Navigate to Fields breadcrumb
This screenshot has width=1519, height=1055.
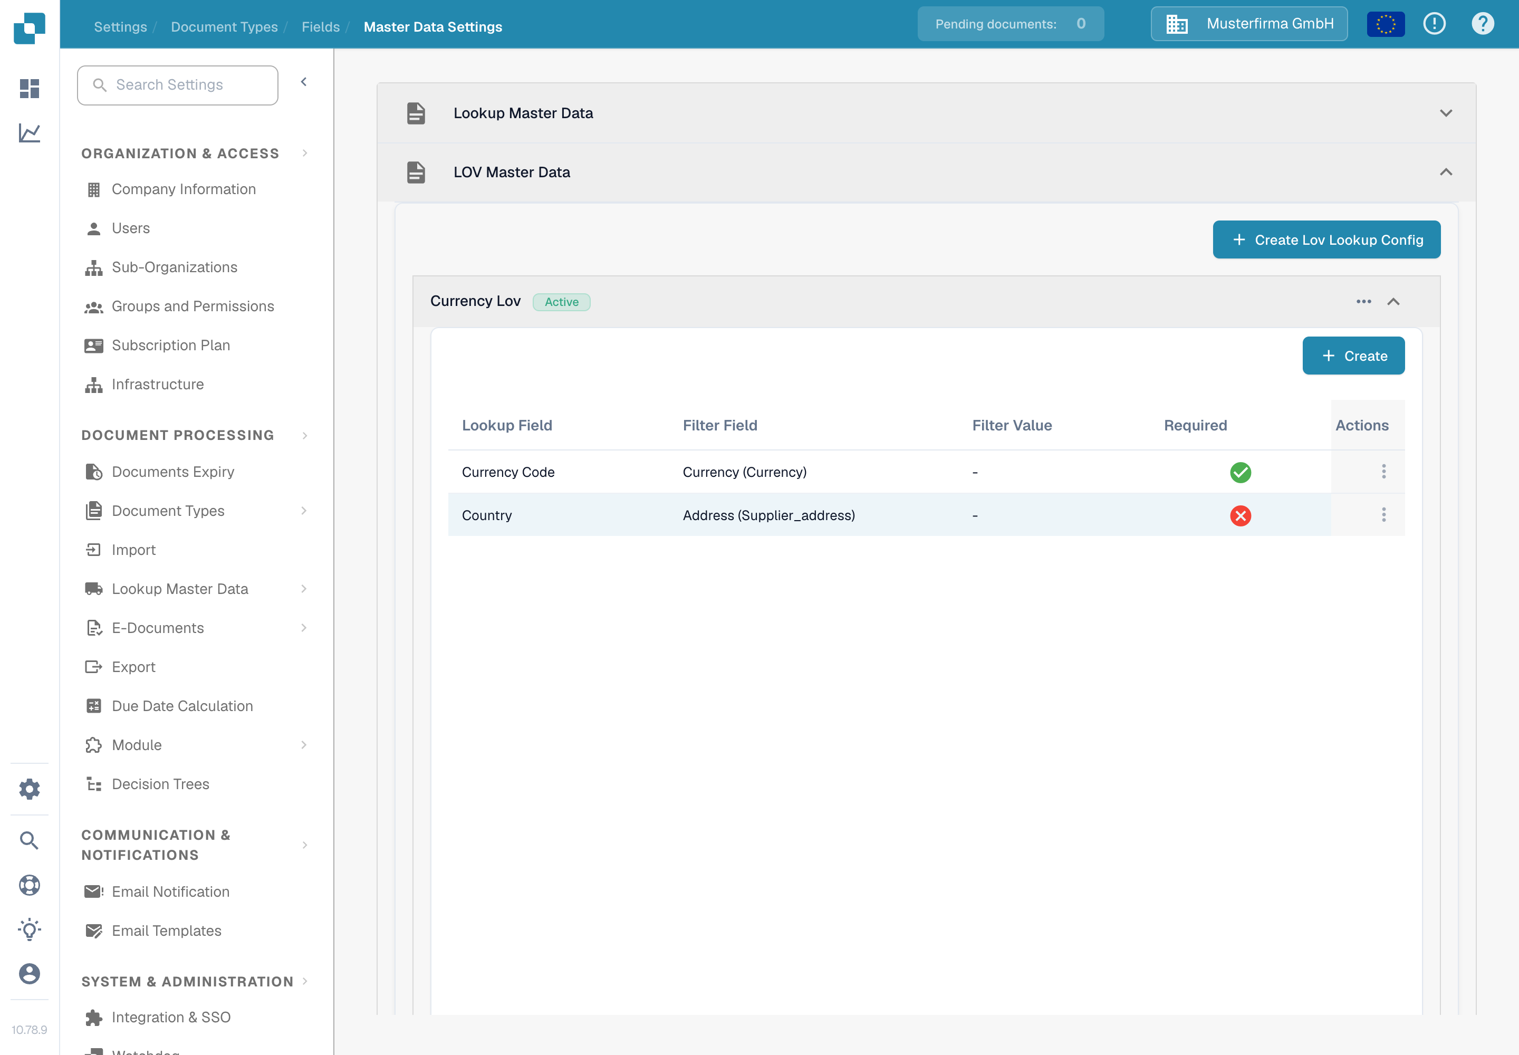pyautogui.click(x=321, y=27)
